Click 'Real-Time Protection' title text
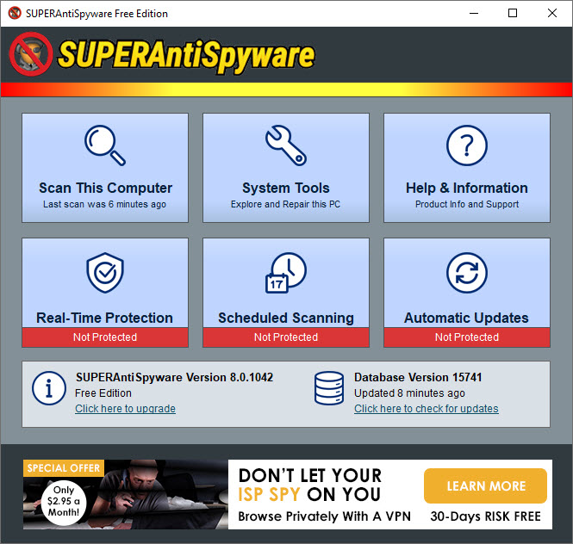573x544 pixels. click(104, 318)
